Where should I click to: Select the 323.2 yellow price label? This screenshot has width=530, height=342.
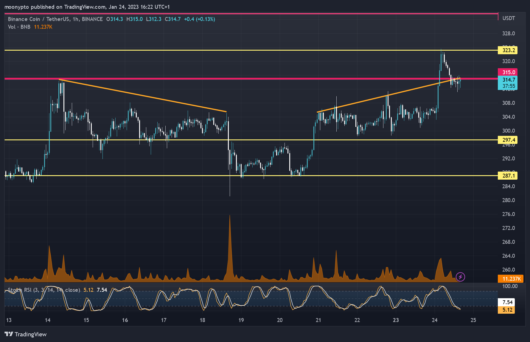(508, 50)
